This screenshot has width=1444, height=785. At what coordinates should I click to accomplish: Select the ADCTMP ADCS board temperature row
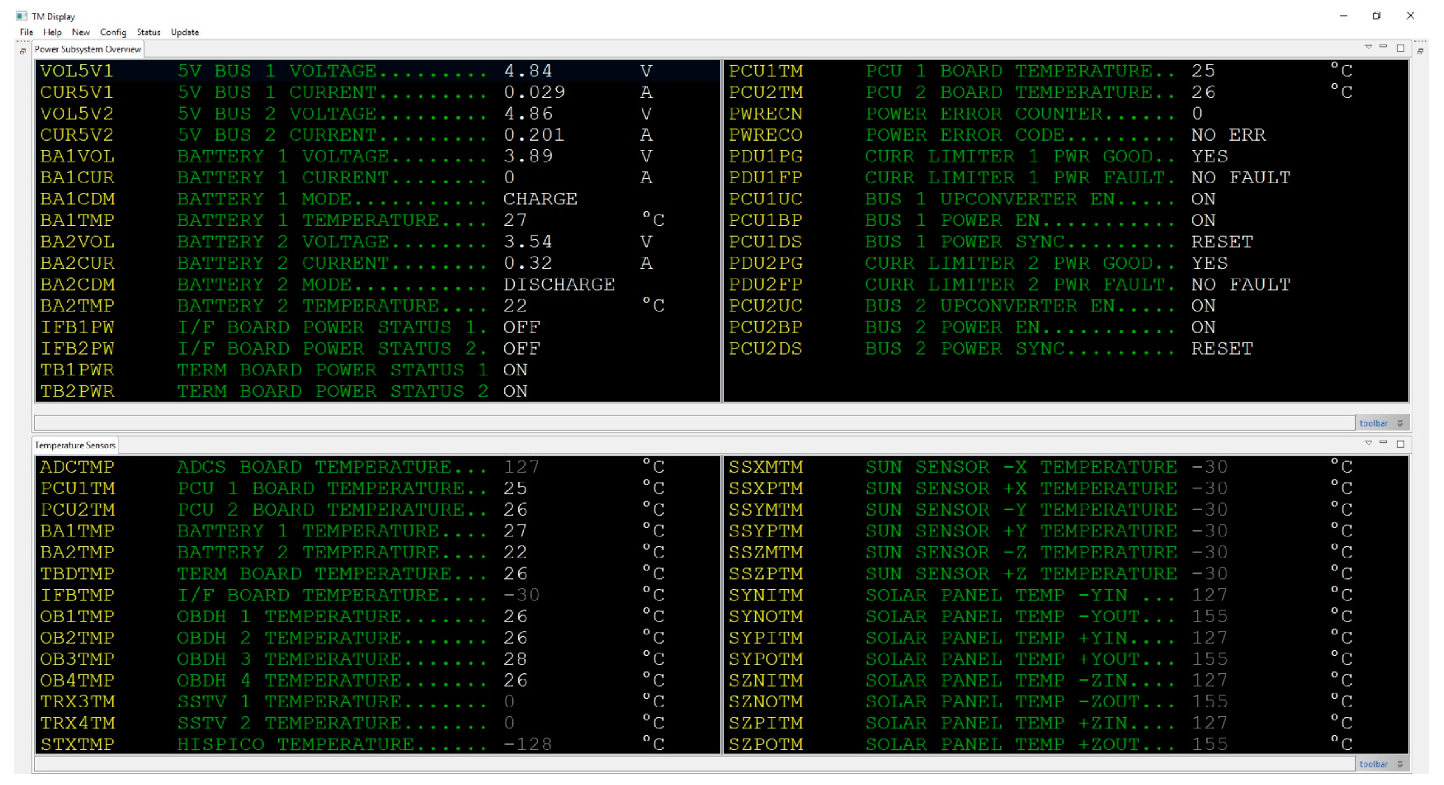pyautogui.click(x=378, y=467)
